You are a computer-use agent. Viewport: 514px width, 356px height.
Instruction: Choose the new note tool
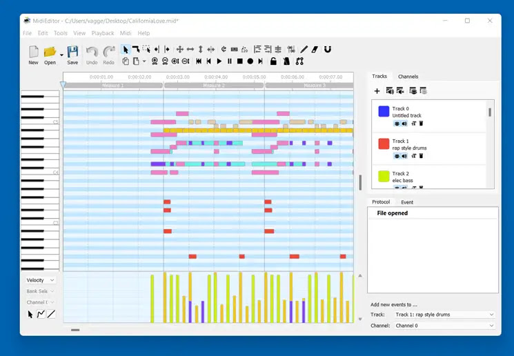[136, 50]
